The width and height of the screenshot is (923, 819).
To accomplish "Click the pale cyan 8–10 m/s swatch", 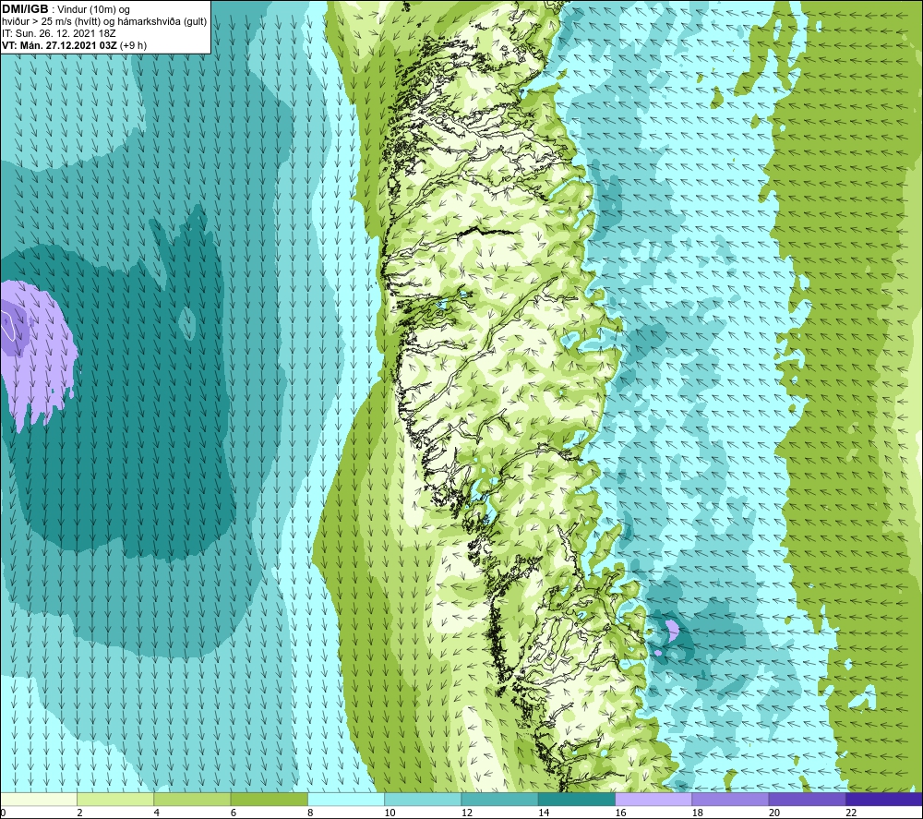I will 346,799.
